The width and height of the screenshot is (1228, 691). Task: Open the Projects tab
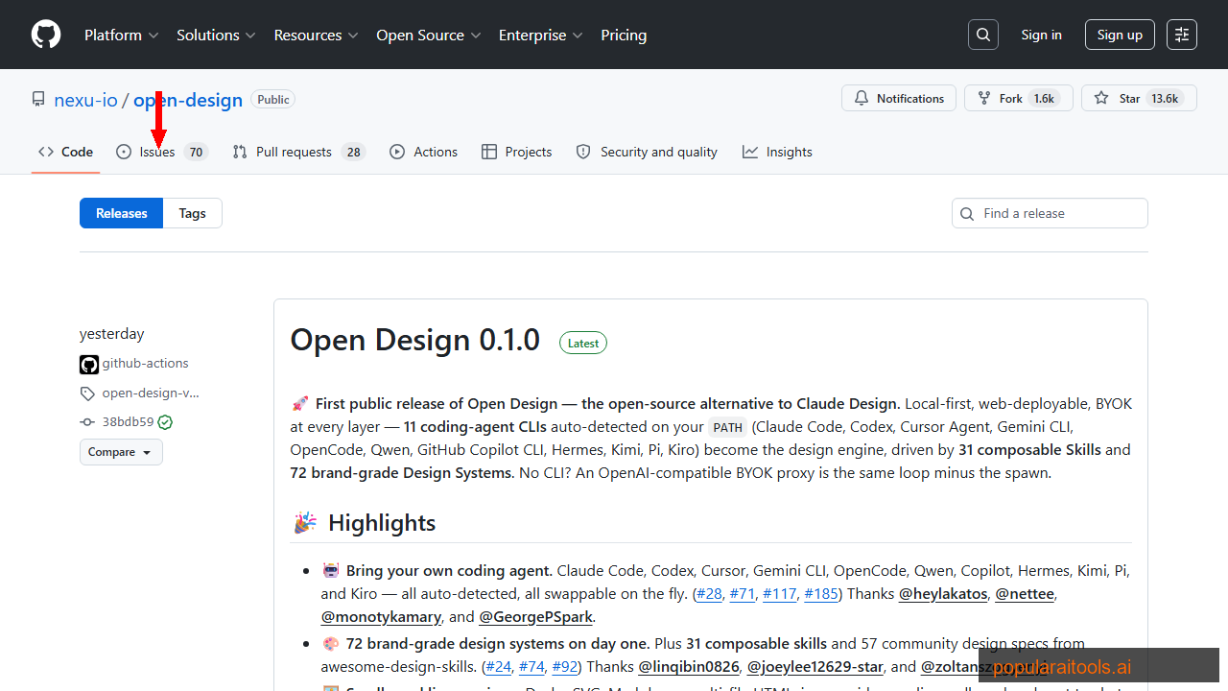tap(516, 152)
